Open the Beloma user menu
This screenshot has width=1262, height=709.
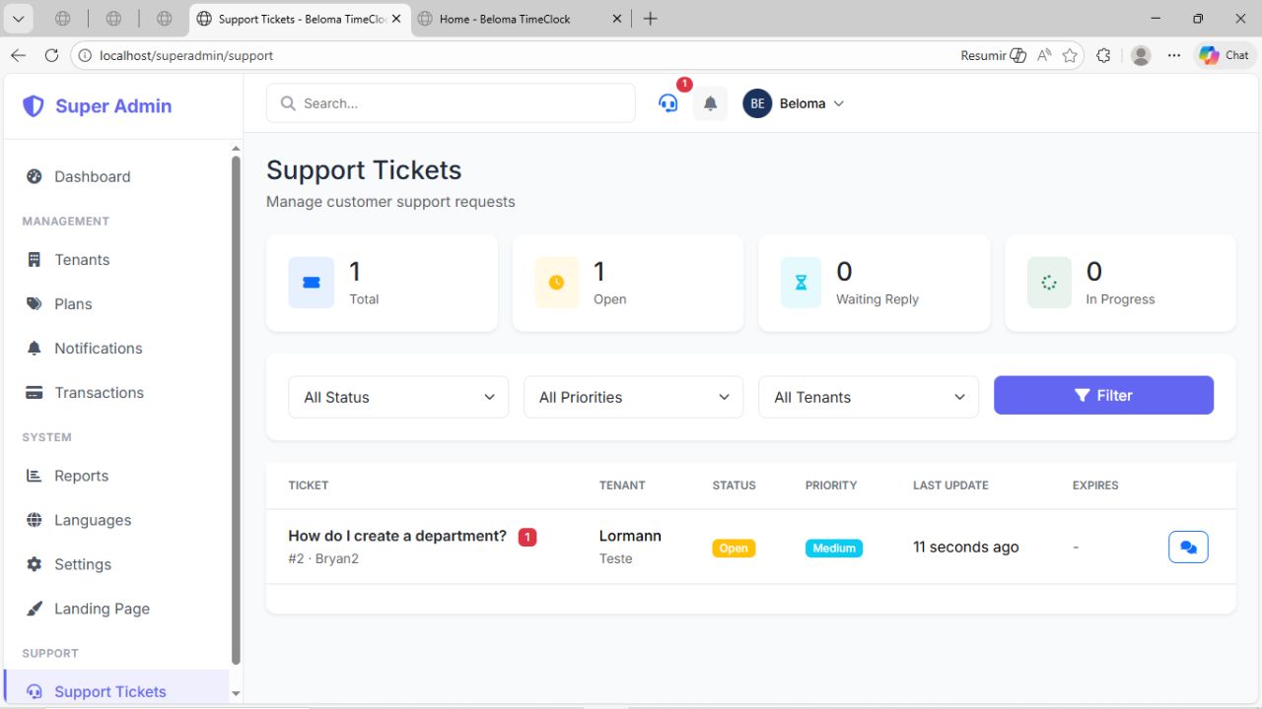tap(795, 103)
